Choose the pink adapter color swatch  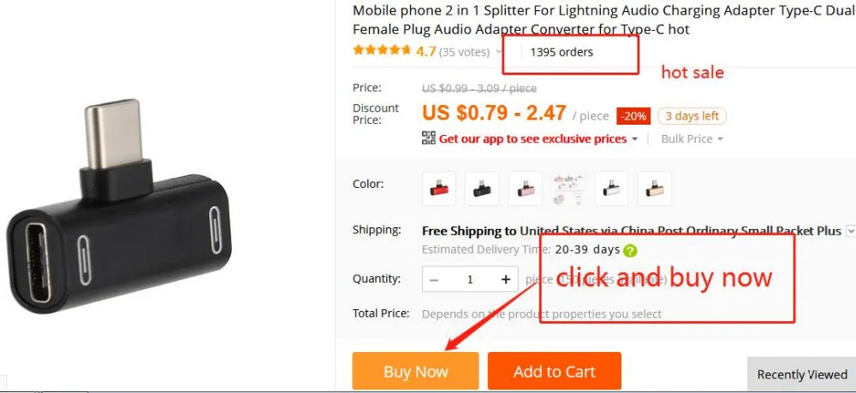(x=526, y=189)
